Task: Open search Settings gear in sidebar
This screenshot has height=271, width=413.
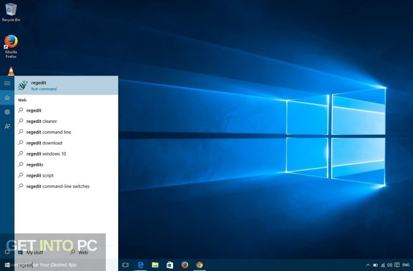Action: pyautogui.click(x=7, y=112)
